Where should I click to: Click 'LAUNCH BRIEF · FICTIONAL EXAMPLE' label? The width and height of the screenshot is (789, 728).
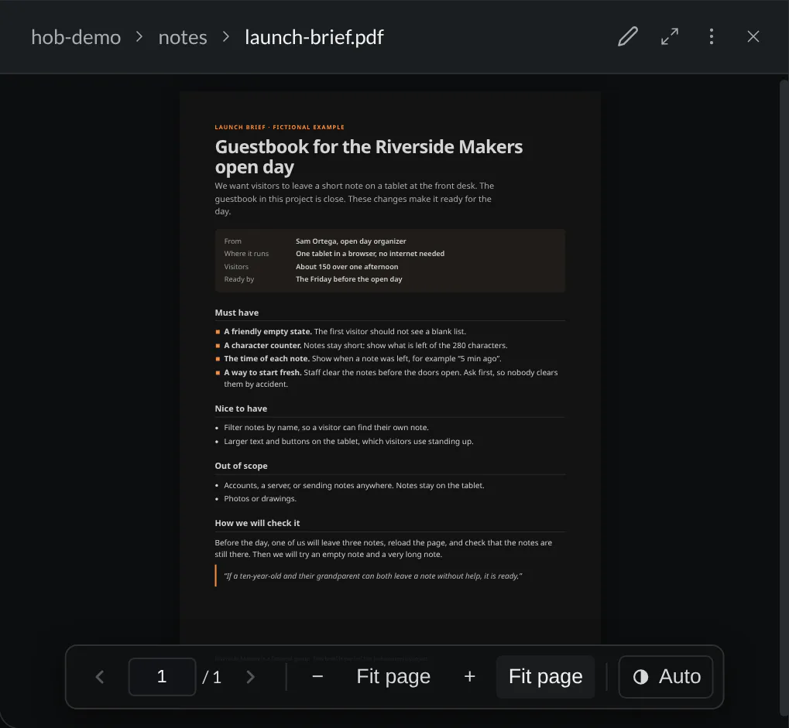[280, 127]
